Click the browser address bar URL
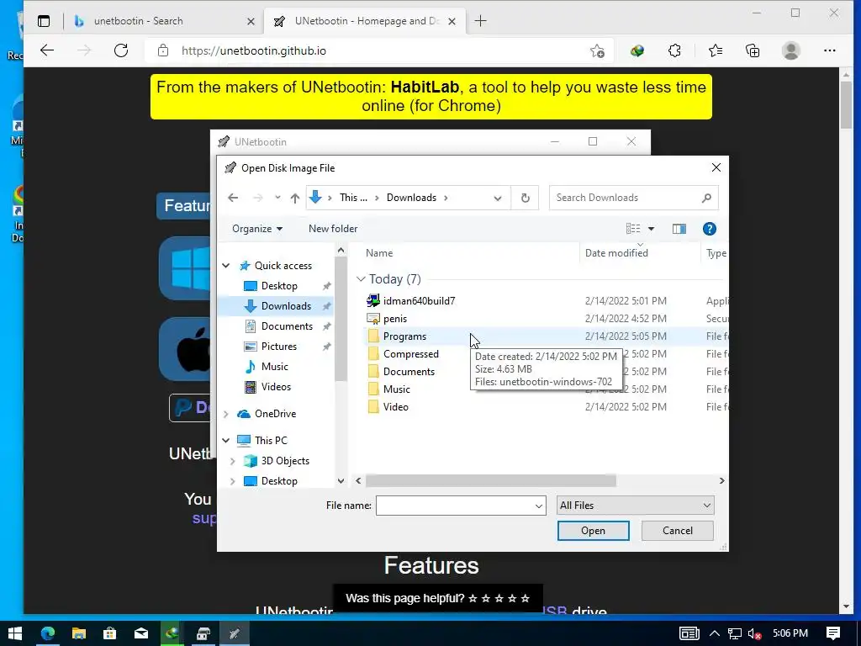This screenshot has height=646, width=861. [254, 51]
